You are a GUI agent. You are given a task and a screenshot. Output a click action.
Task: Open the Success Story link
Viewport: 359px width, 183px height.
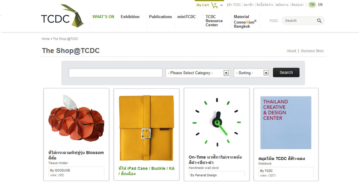click(312, 51)
